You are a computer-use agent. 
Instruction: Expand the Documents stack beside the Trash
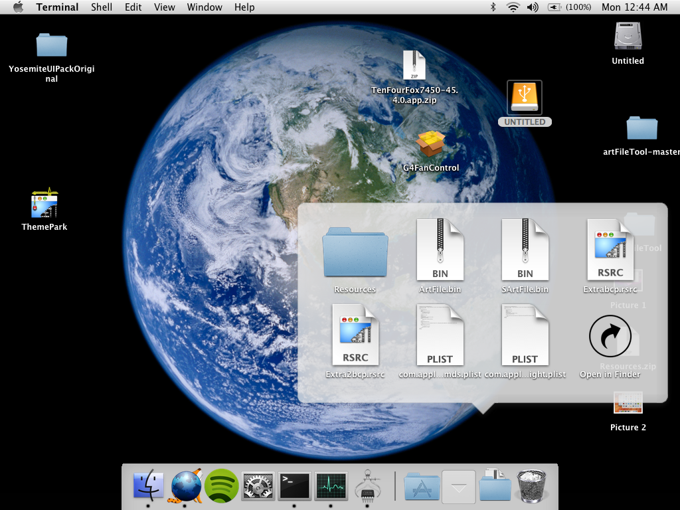(495, 487)
